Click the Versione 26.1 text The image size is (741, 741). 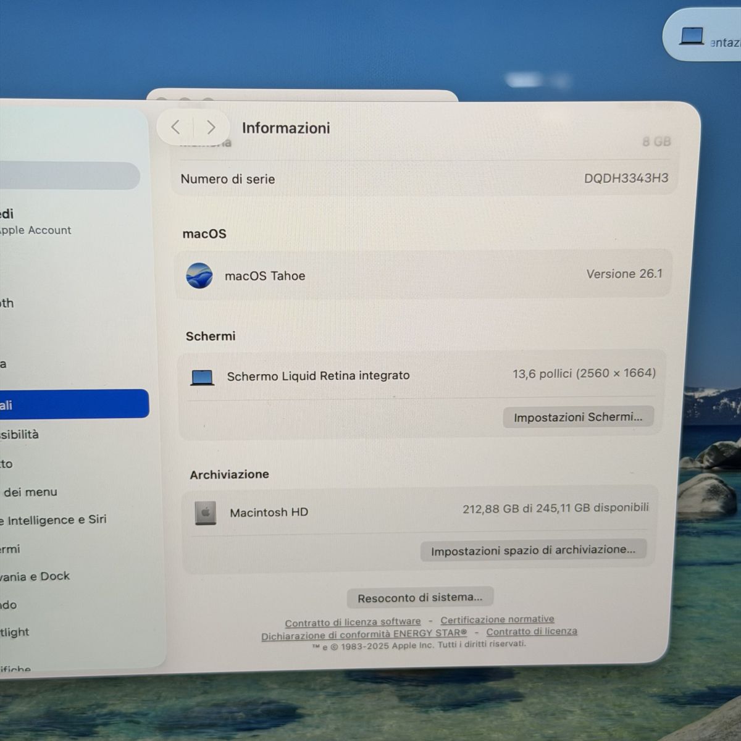624,274
